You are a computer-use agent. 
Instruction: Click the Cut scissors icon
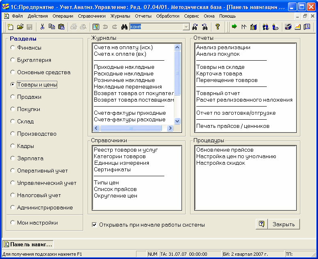point(42,27)
